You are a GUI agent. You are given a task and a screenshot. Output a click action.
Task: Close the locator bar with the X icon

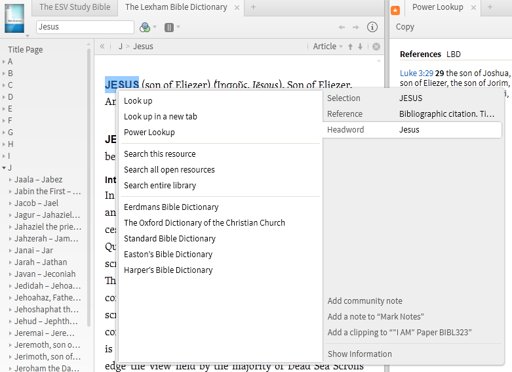(376, 47)
